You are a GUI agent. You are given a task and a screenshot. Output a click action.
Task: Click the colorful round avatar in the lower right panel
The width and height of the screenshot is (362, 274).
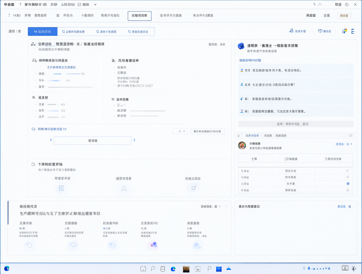point(242,146)
